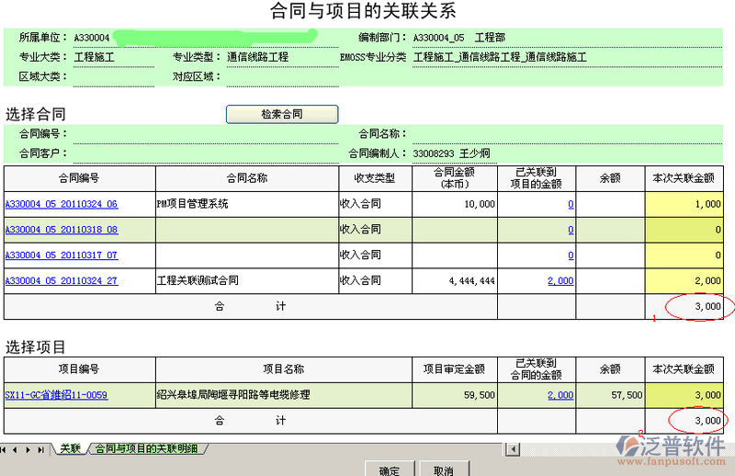
Task: Open project SX11-GC省维绍11-0059 link
Action: [x=56, y=395]
